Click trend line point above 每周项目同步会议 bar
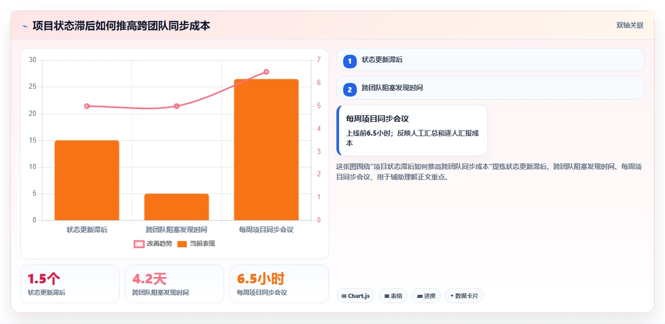Viewport: 665px width, 324px height. (266, 72)
